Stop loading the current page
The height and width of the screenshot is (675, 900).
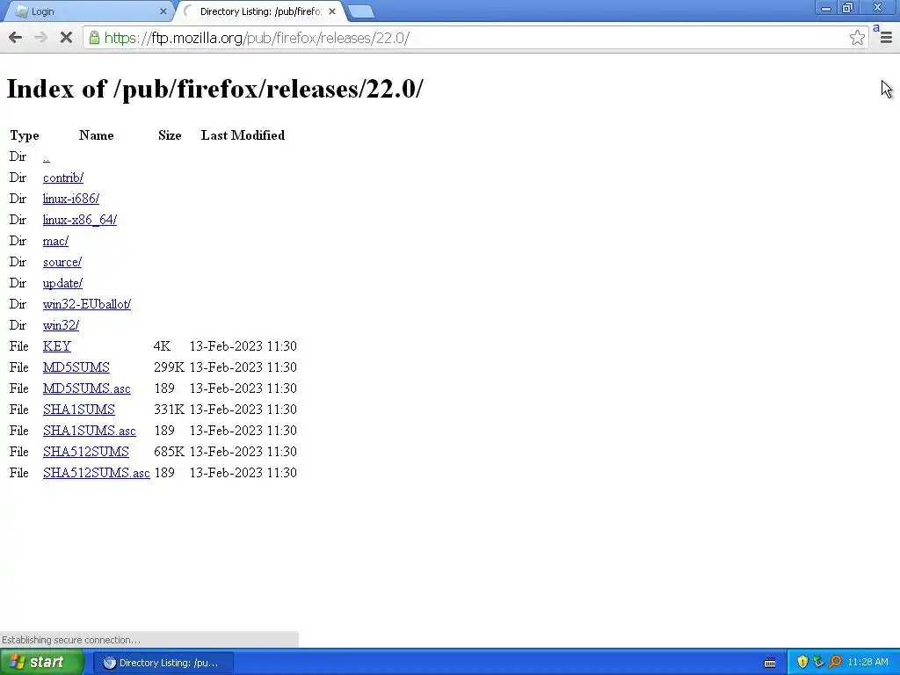pos(66,38)
